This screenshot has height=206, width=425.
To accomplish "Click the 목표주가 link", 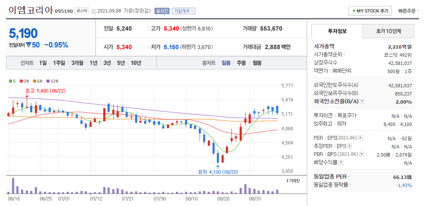I will point(347,116).
